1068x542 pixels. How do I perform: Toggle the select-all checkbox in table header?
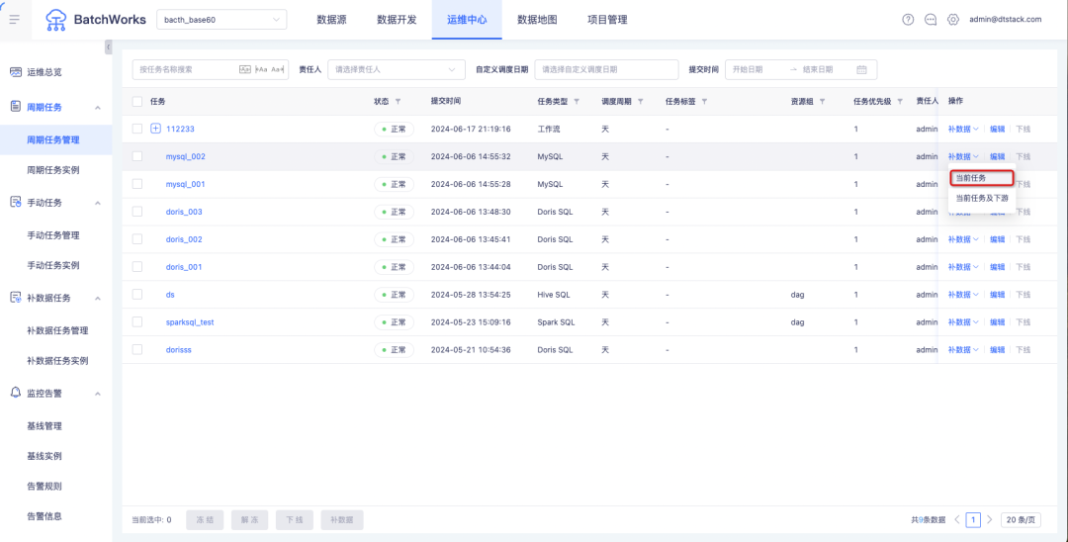(137, 101)
